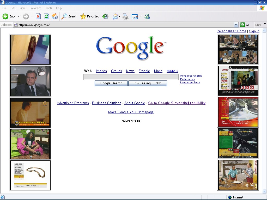Click the I'm Feeling Lucky button
Image resolution: width=267 pixels, height=200 pixels.
(x=148, y=83)
